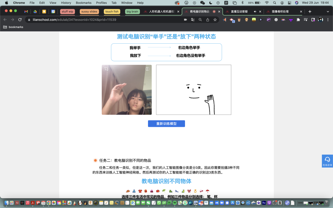Click the crop icon on the webcam preview
Image resolution: width=333 pixels, height=208 pixels.
point(106,69)
